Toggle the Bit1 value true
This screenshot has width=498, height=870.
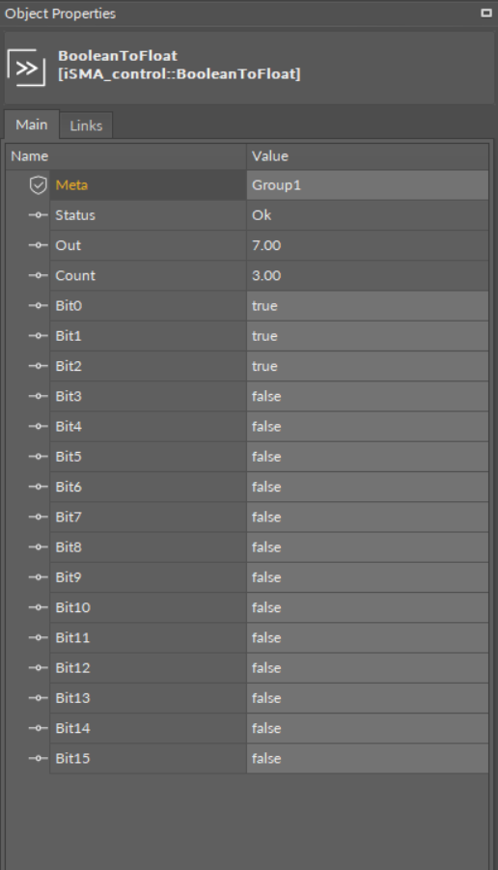(367, 336)
